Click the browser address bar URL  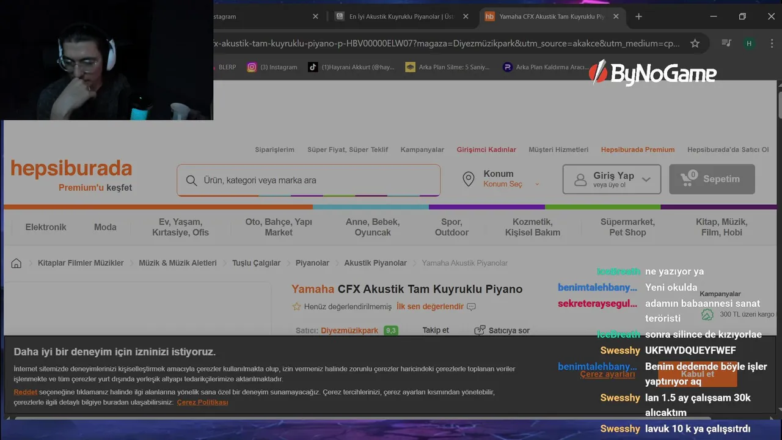click(446, 43)
